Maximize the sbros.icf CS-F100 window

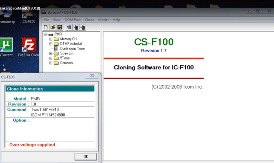(258, 11)
